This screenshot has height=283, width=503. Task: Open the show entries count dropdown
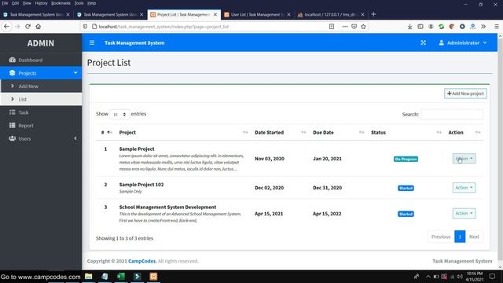[119, 114]
